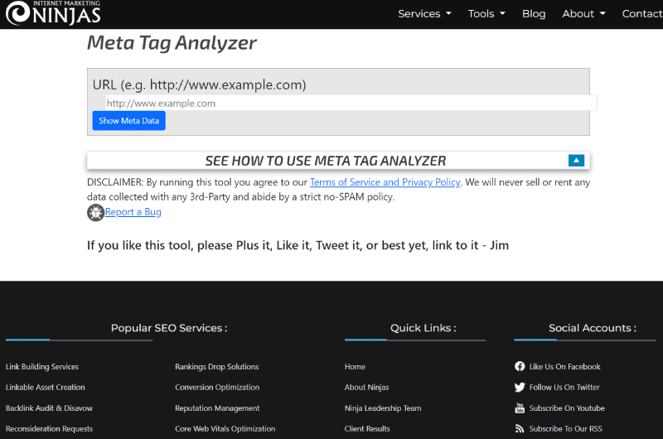Click the See How To Use Meta Tag Analyzer heading
The image size is (663, 439).
325,161
